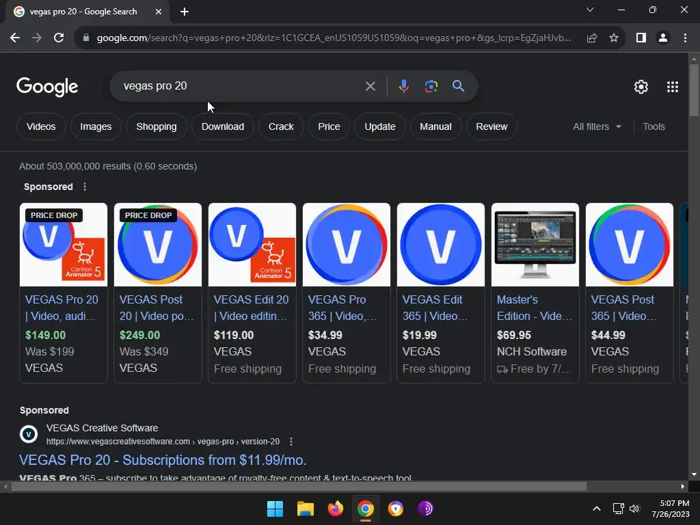This screenshot has width=700, height=525.
Task: Click the $249.00 price text
Action: [x=139, y=335]
